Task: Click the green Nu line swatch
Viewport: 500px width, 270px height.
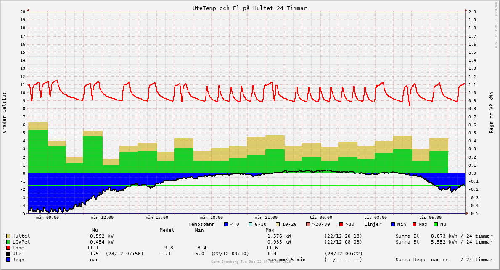Action: click(x=436, y=224)
